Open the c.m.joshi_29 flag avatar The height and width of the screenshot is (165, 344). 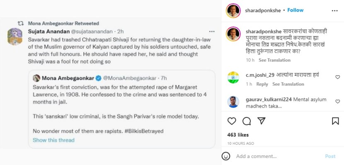(x=233, y=77)
